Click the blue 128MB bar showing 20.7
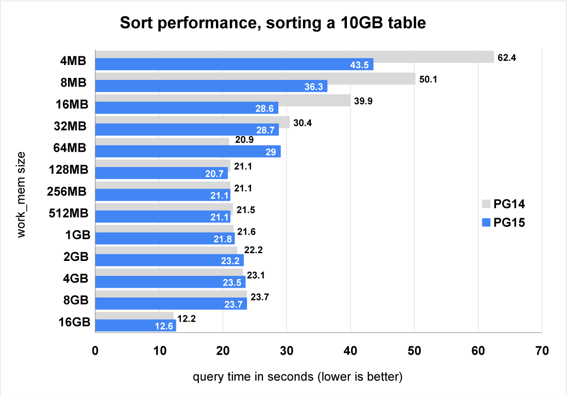 162,173
